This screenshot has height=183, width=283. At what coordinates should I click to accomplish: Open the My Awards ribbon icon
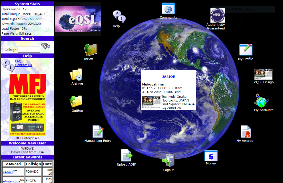pos(246,132)
